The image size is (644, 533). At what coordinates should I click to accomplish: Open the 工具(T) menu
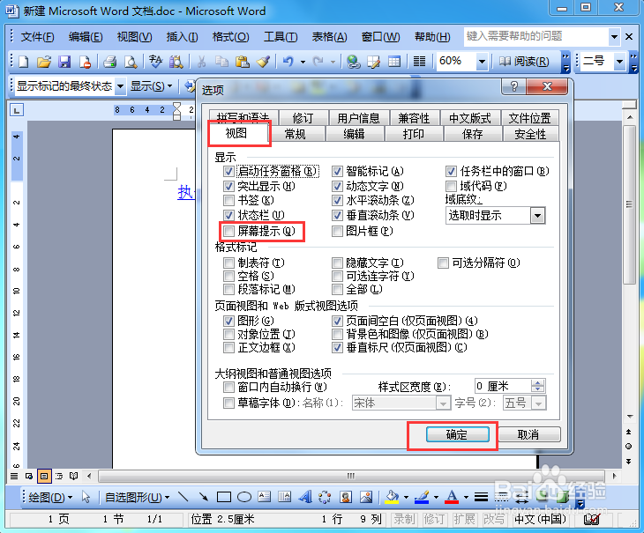281,37
